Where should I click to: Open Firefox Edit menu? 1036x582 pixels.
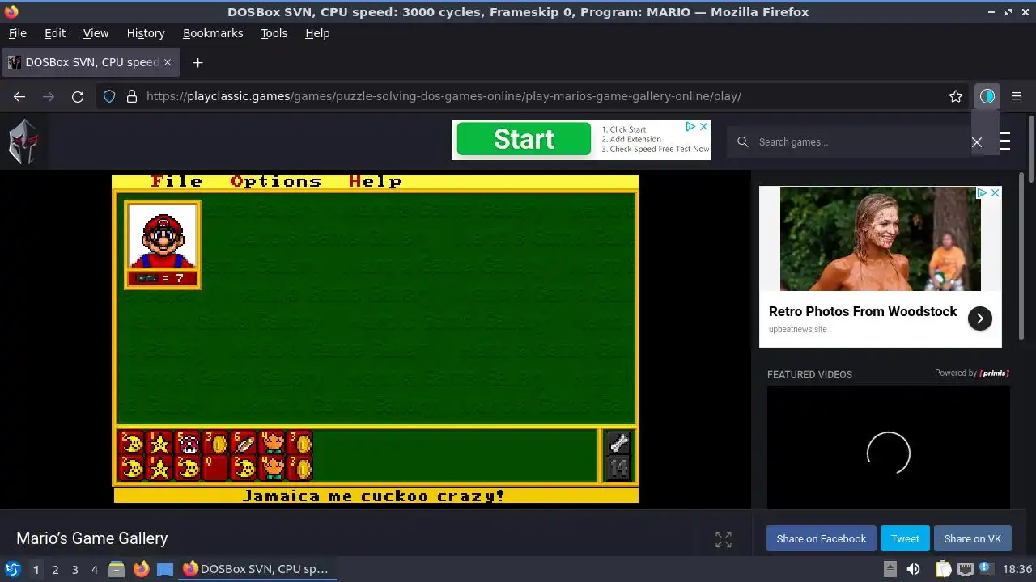tap(55, 33)
